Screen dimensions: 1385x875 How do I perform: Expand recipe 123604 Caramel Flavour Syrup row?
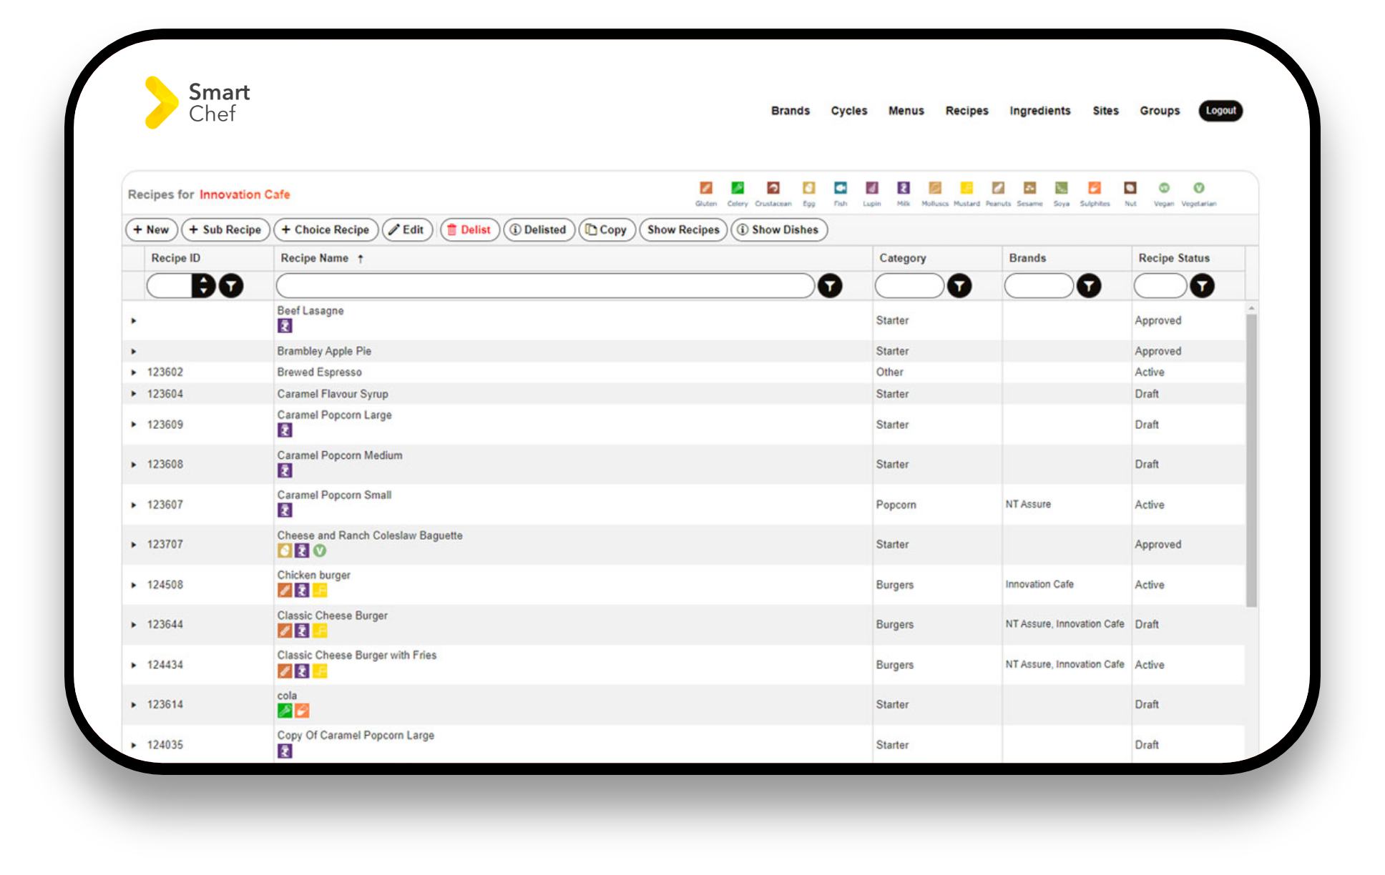[x=133, y=394]
